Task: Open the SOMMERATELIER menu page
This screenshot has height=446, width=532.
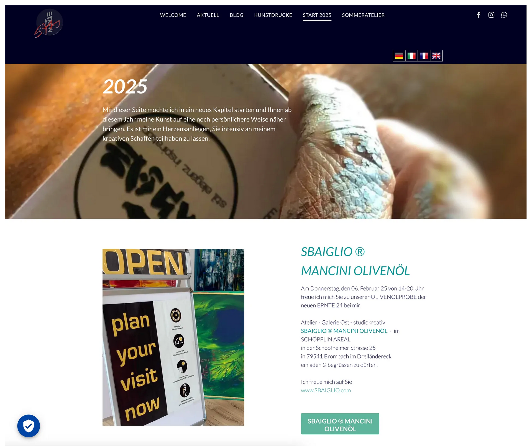Action: tap(363, 15)
